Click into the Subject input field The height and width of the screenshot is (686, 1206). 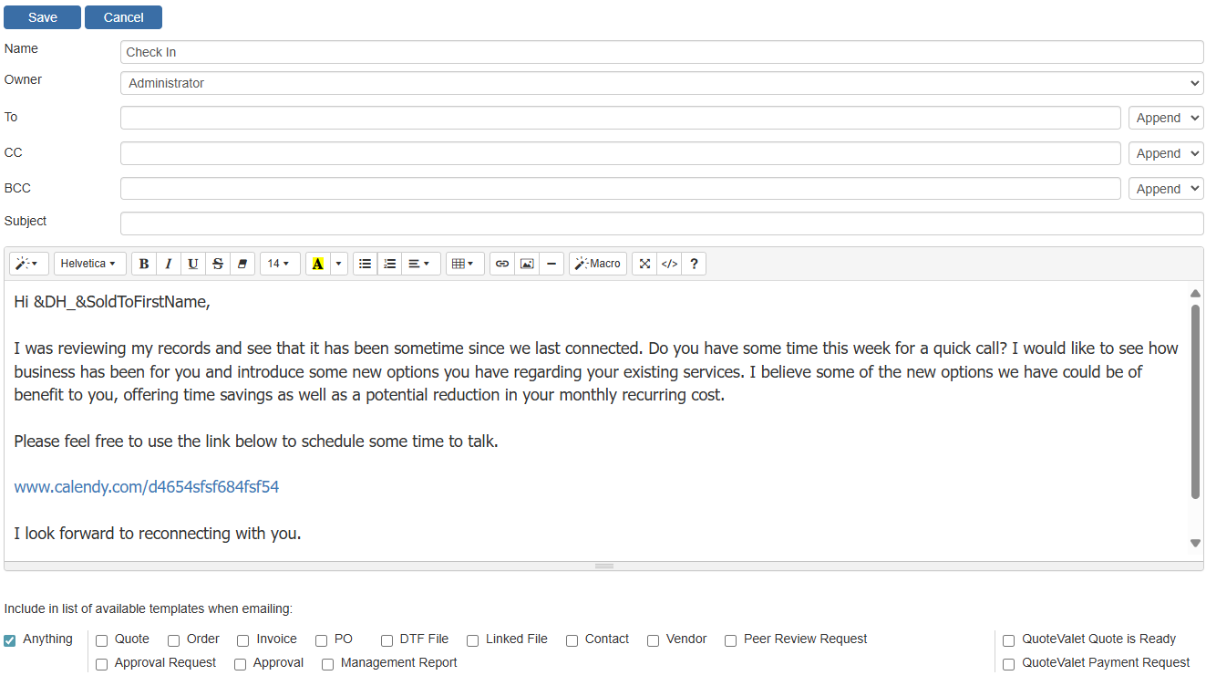(x=662, y=223)
